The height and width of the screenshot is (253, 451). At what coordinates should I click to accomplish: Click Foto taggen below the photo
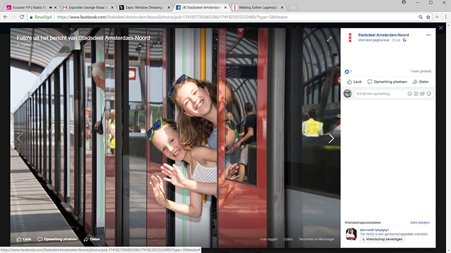[x=269, y=239]
